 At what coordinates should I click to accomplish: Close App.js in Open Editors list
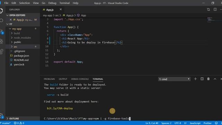pos(11,20)
